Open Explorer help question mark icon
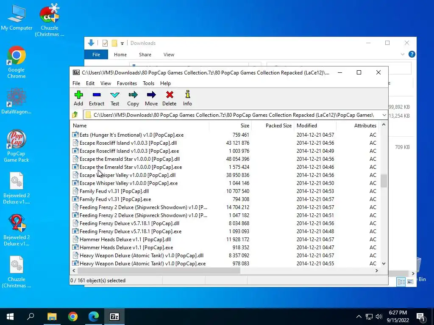Screen dimensions: 434x325 click(x=412, y=54)
